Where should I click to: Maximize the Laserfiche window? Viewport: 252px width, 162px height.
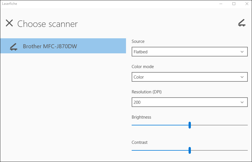(234, 4)
